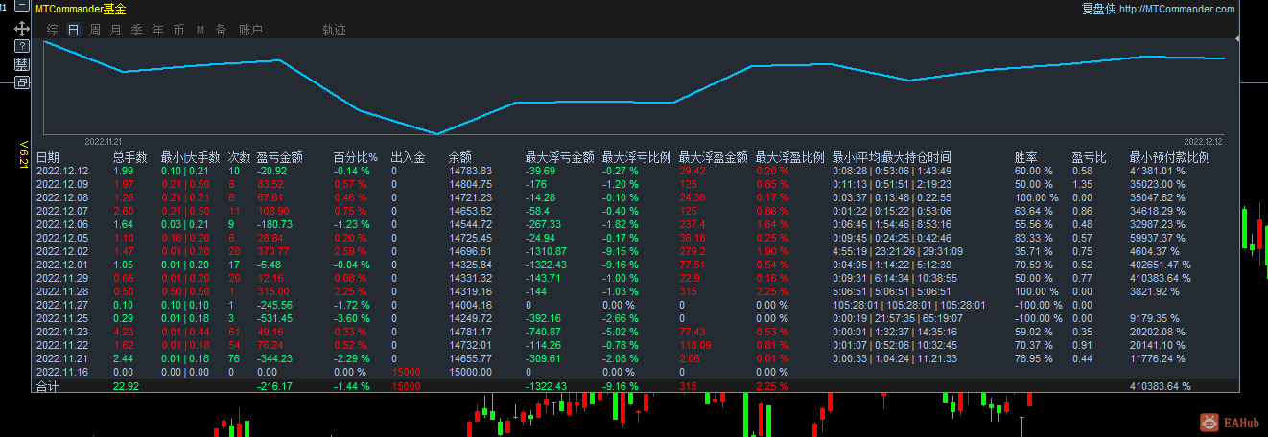Click the 总手数 column header
This screenshot has width=1268, height=437.
(x=129, y=157)
